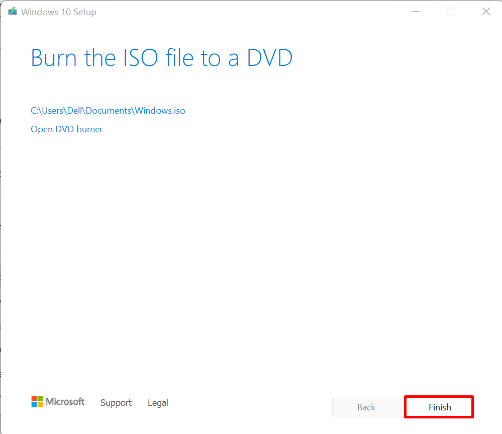Minimize the Windows 10 Setup window
502x434 pixels.
coord(416,12)
